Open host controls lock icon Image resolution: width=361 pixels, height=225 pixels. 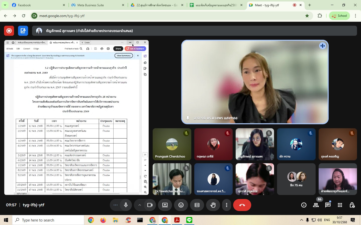pyautogui.click(x=352, y=205)
